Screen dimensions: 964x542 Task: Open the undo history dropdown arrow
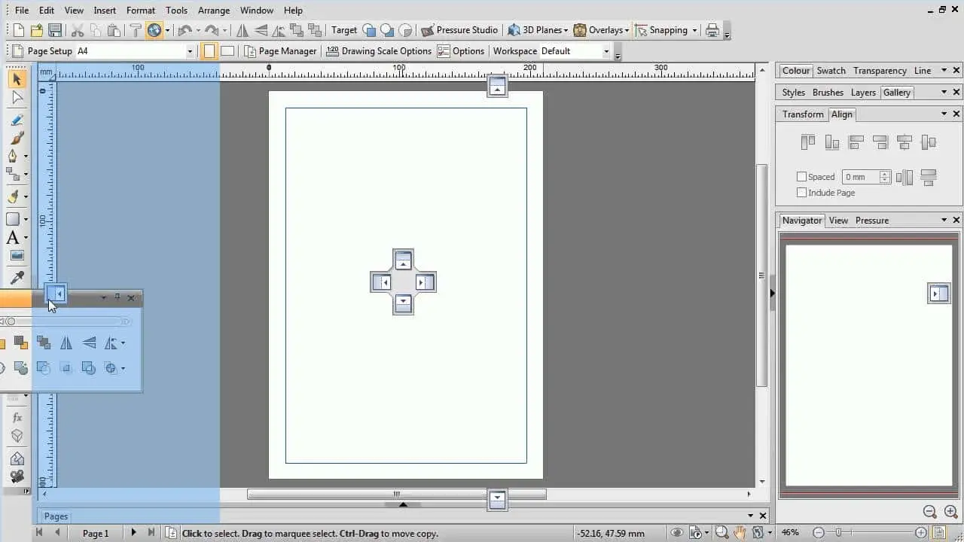click(197, 30)
